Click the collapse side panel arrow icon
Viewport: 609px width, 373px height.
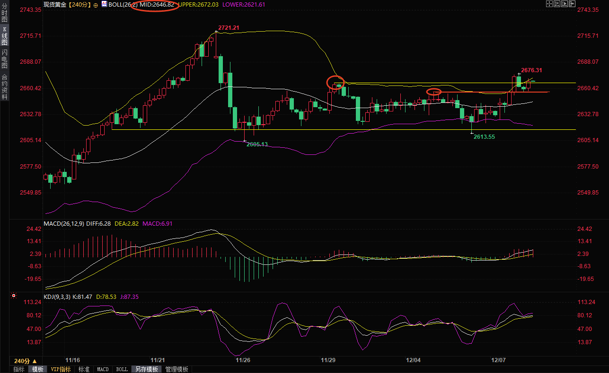(x=572, y=4)
